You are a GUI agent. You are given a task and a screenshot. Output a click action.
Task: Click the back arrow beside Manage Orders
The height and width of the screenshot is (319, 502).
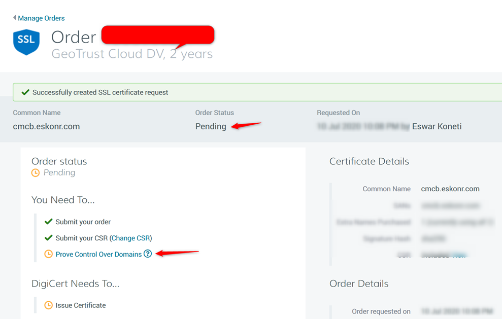coord(15,18)
